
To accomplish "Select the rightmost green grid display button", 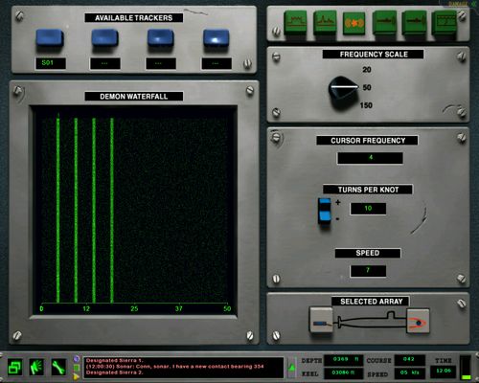I will coord(445,22).
